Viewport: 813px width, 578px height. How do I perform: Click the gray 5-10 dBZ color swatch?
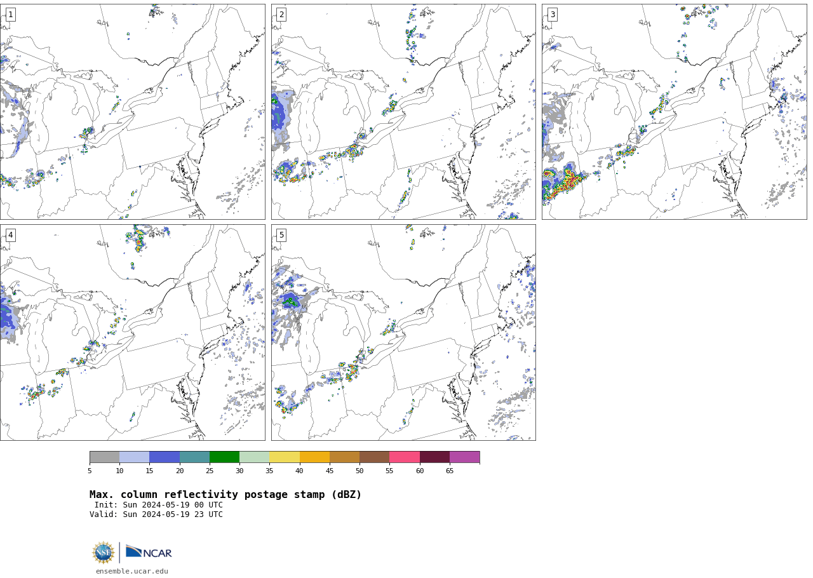[104, 457]
